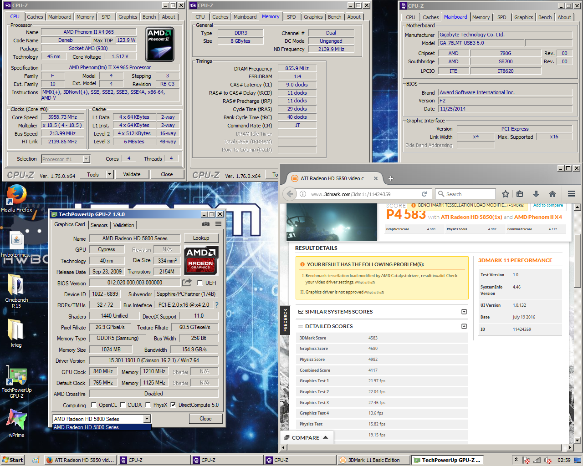Viewport: 583px width, 466px height.
Task: Open the GPU selection dropdown in GPU-Z
Action: 147,419
